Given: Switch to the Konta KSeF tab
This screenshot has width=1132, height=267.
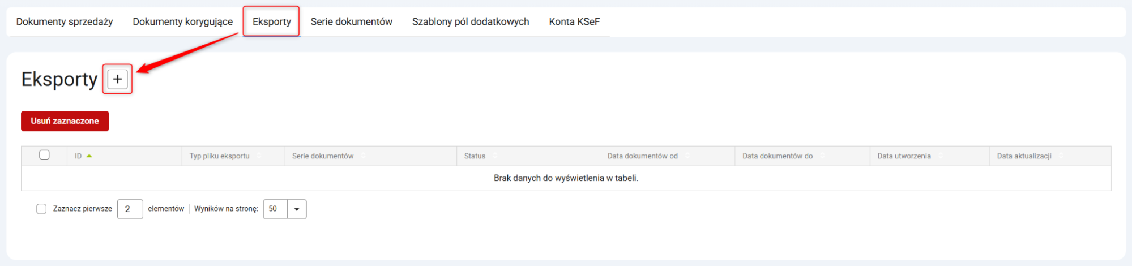Looking at the screenshot, I should pos(574,21).
